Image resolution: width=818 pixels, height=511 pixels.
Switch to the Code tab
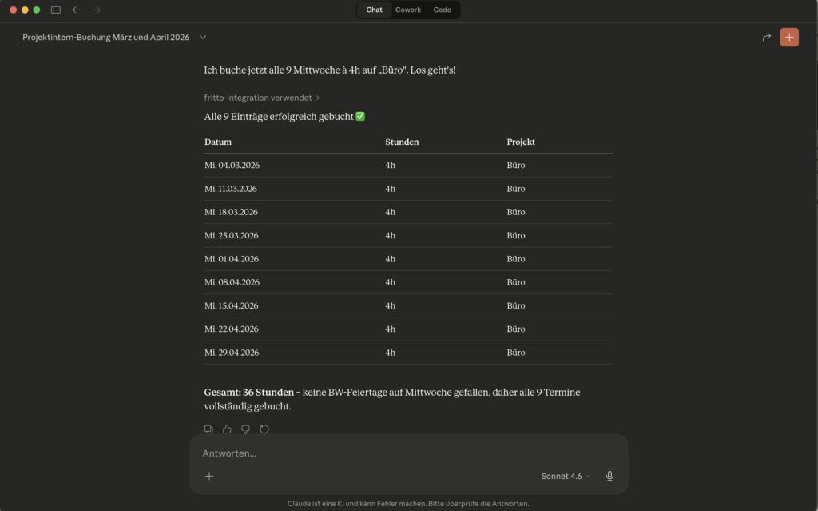point(442,10)
